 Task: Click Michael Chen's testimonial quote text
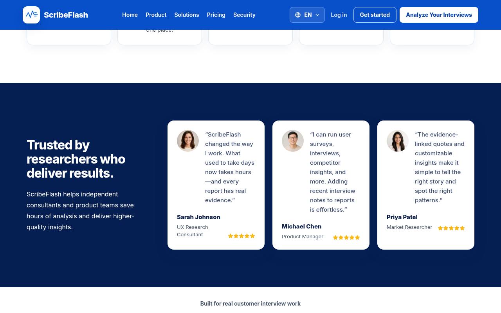[333, 172]
